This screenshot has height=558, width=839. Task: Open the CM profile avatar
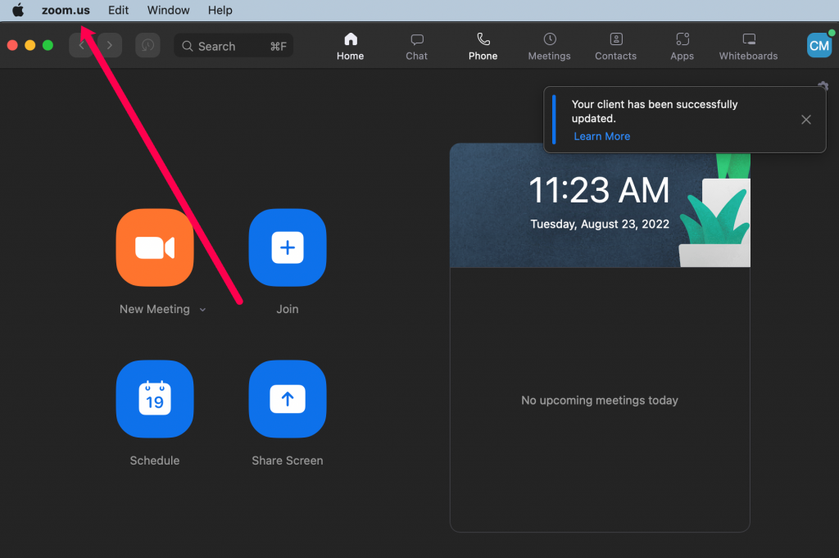pyautogui.click(x=819, y=45)
